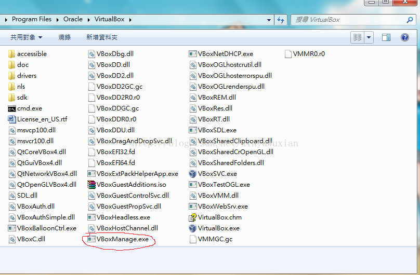
Task: Open the 共用對象 dropdown menu
Action: tap(26, 37)
